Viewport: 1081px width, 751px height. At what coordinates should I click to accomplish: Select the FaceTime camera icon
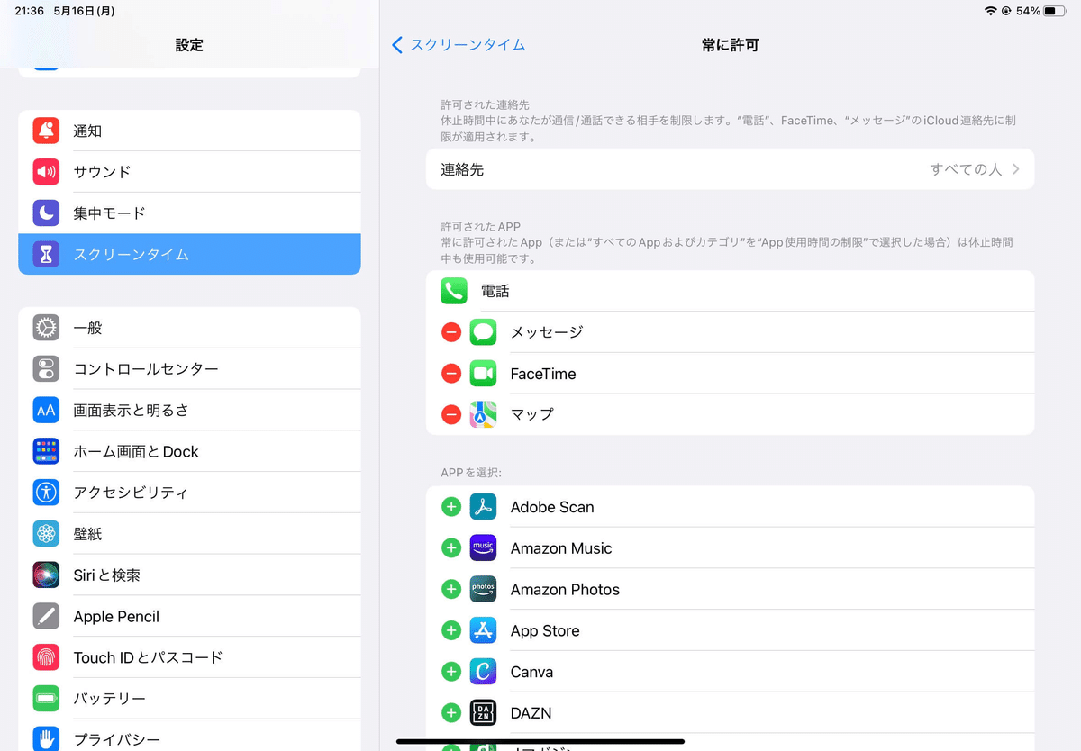pyautogui.click(x=483, y=373)
